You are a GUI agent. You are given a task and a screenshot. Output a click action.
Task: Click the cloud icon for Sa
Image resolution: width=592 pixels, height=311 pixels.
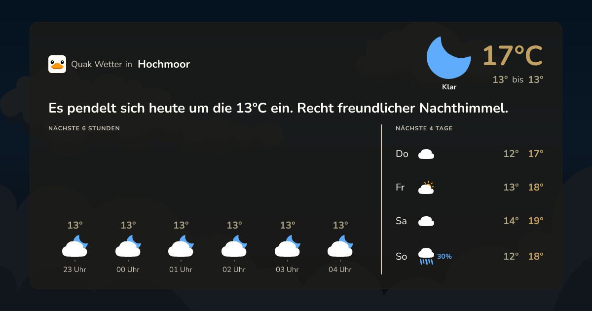click(426, 221)
